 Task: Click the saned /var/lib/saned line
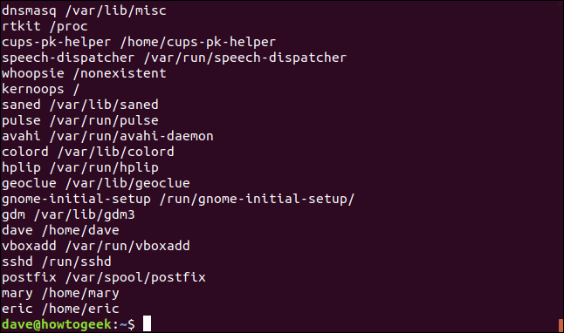(79, 105)
